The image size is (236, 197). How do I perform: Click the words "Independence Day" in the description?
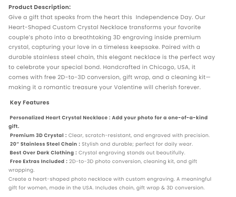[163, 17]
